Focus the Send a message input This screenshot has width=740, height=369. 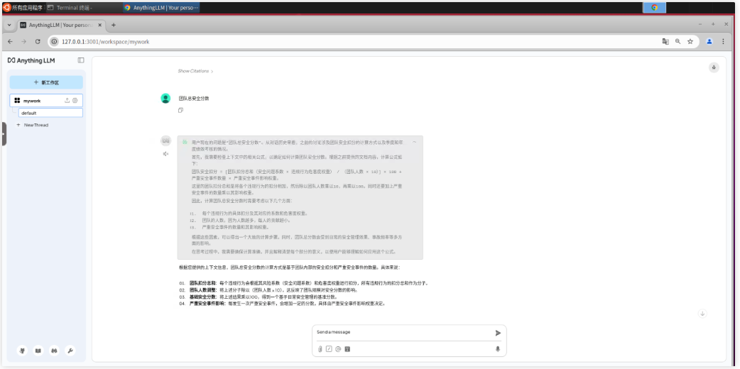[403, 332]
